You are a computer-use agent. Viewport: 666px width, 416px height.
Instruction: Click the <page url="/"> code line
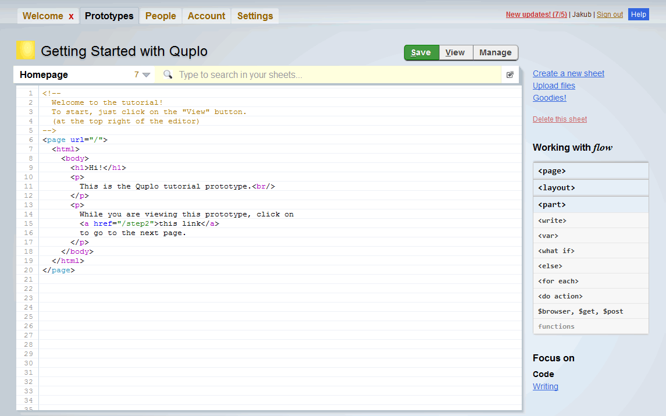point(75,140)
